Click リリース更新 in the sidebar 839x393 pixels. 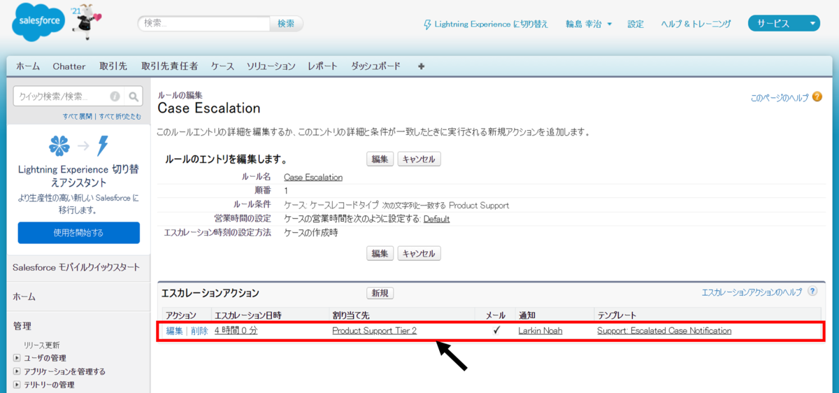tap(41, 345)
